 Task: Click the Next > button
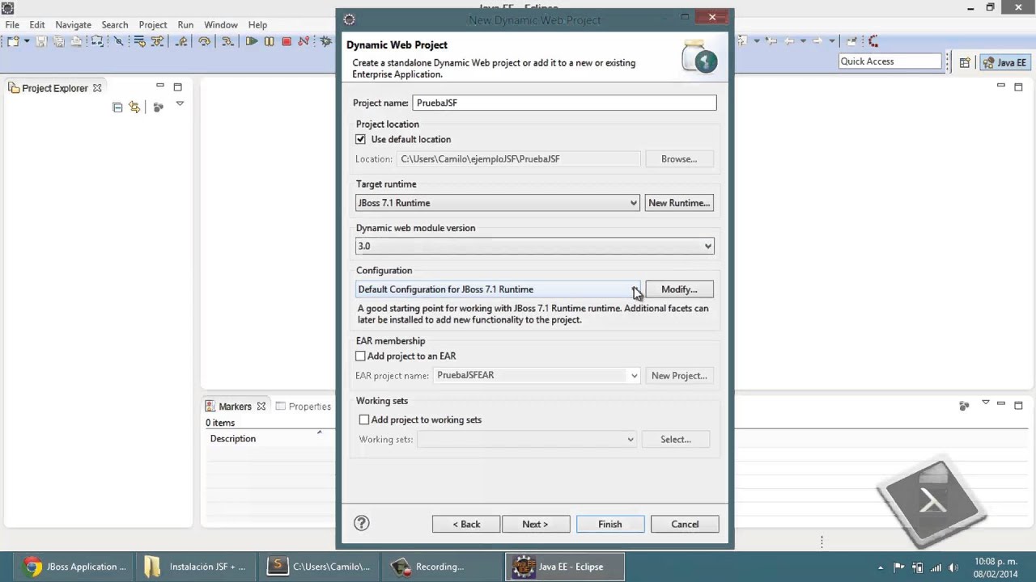[535, 525]
